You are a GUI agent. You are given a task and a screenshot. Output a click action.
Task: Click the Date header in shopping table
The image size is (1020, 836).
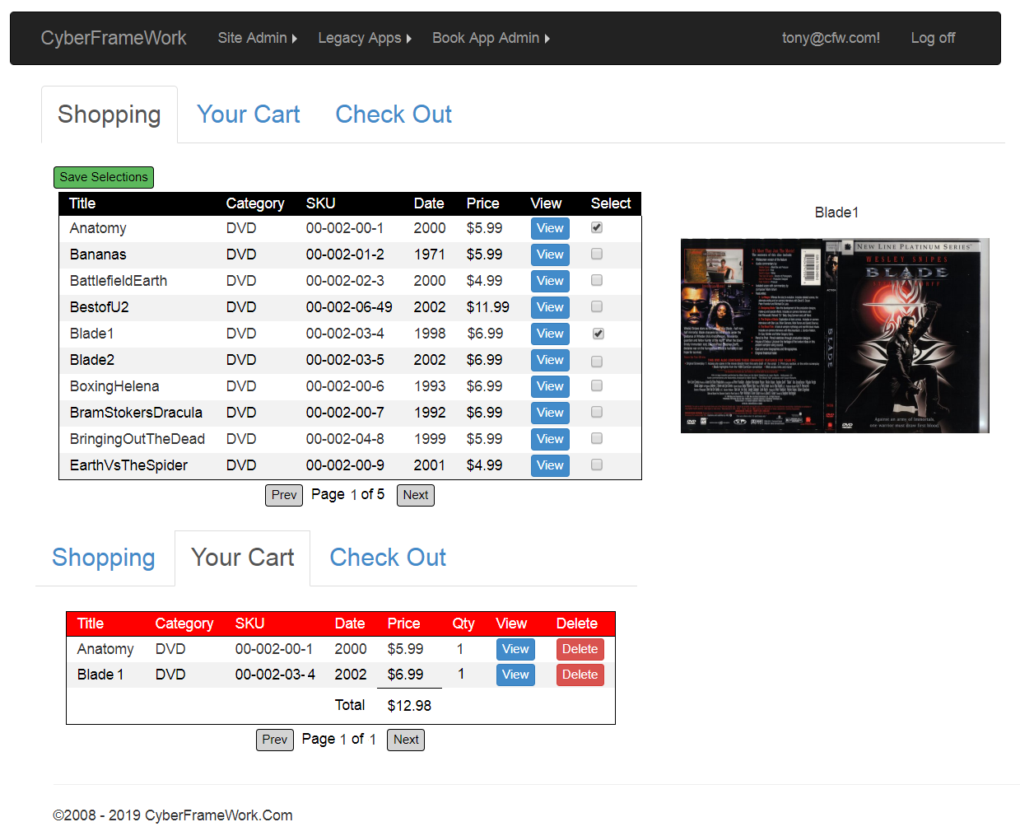[429, 203]
